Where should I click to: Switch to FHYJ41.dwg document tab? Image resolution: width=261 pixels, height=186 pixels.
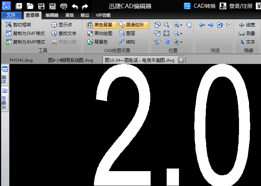[21, 60]
